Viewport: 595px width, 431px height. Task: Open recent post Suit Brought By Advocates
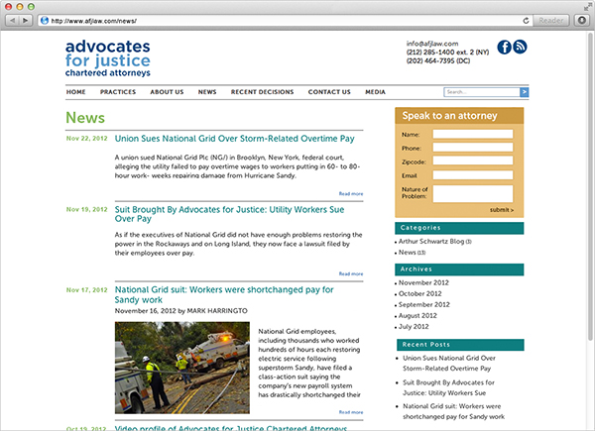tap(448, 387)
